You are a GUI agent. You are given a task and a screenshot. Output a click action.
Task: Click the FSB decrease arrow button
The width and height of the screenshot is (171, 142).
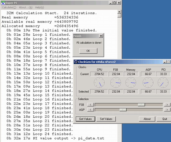coord(90,105)
